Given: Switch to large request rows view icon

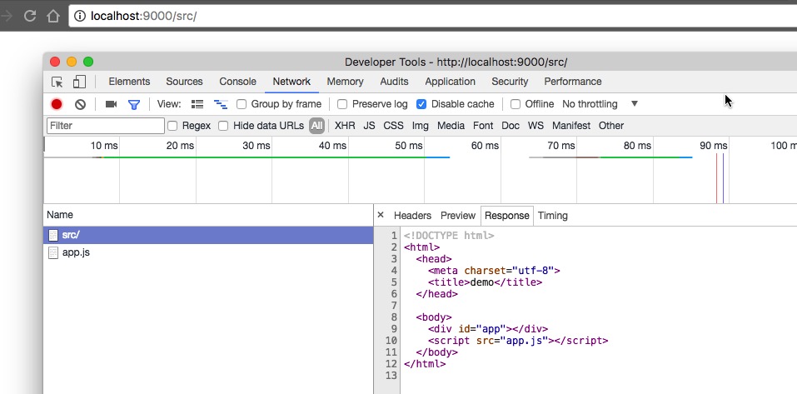Looking at the screenshot, I should (x=197, y=104).
